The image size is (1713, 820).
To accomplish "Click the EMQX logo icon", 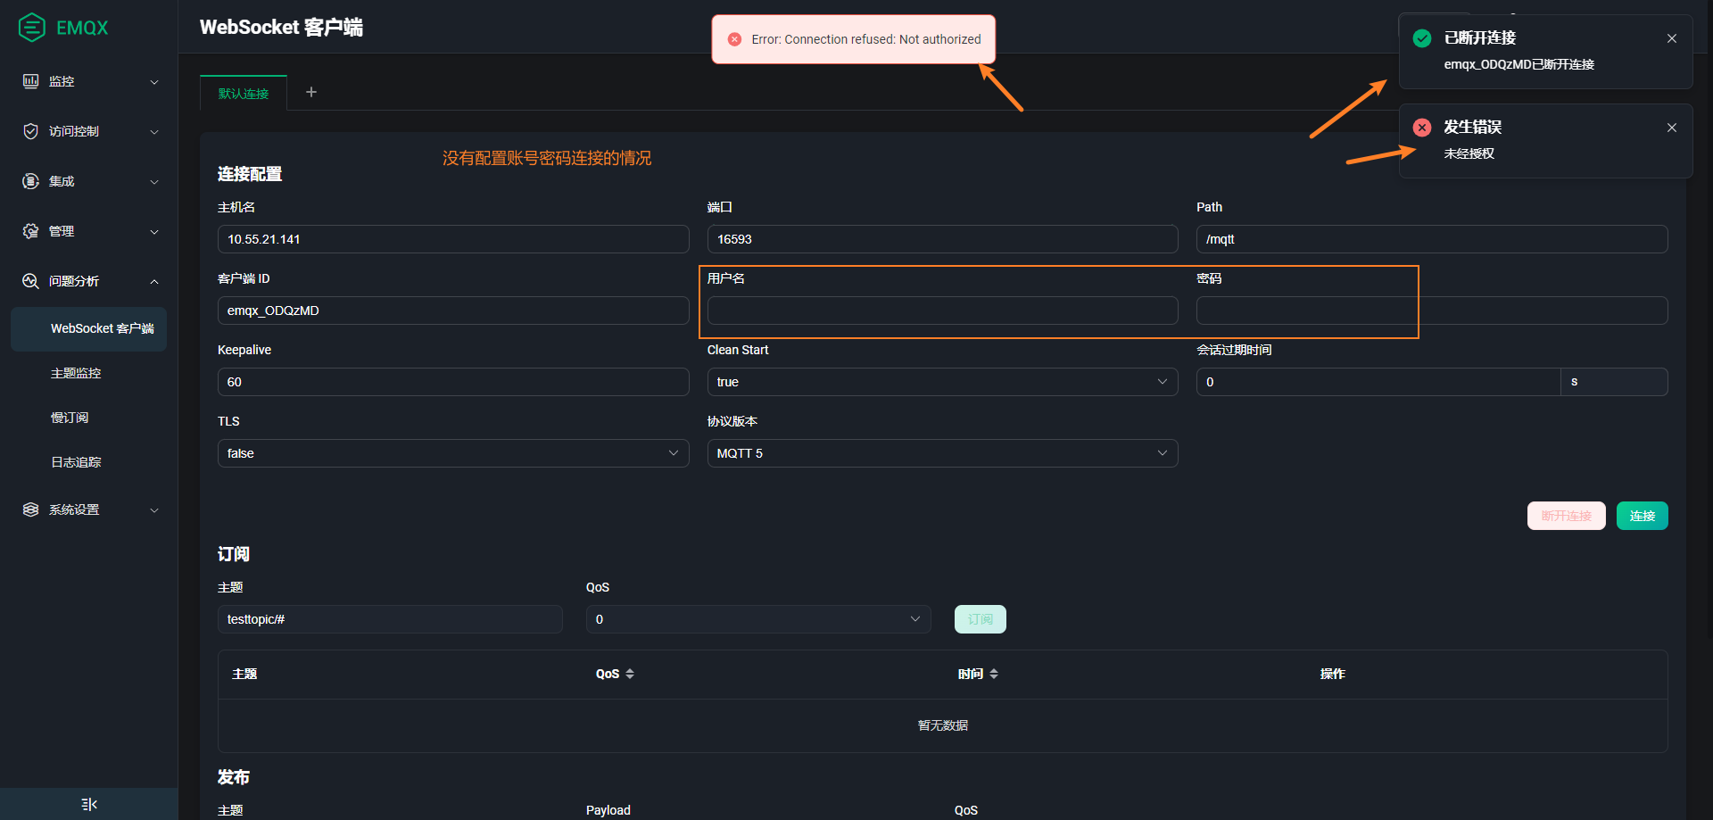I will click(32, 28).
